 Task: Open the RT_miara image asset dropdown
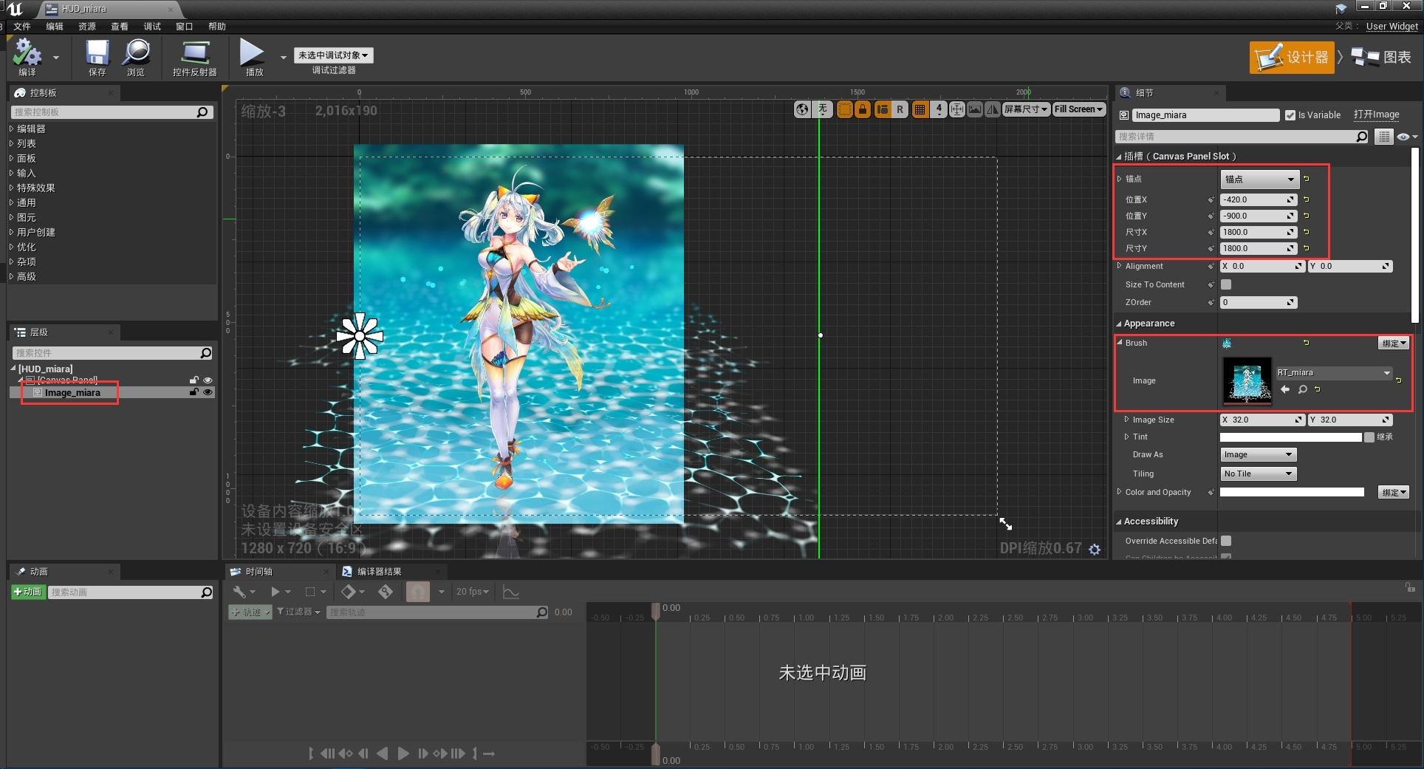[1334, 373]
